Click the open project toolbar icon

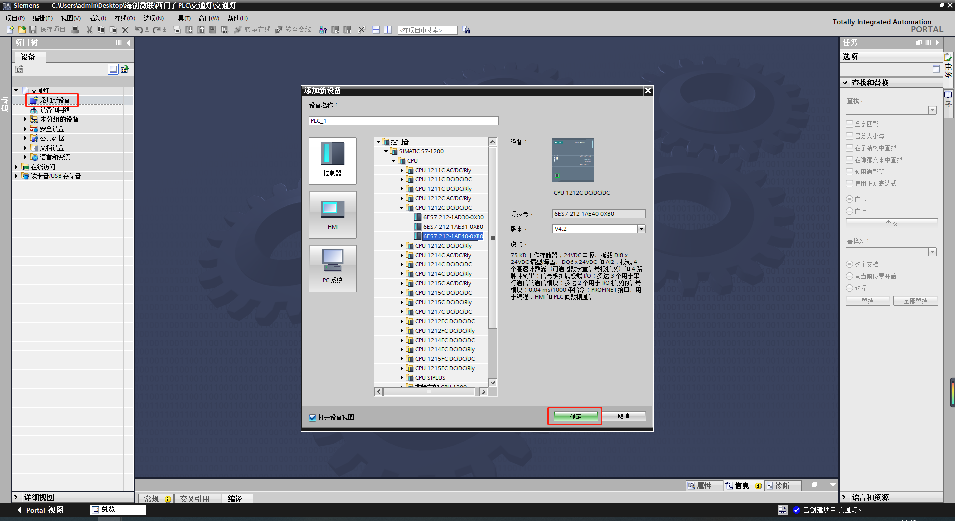22,30
